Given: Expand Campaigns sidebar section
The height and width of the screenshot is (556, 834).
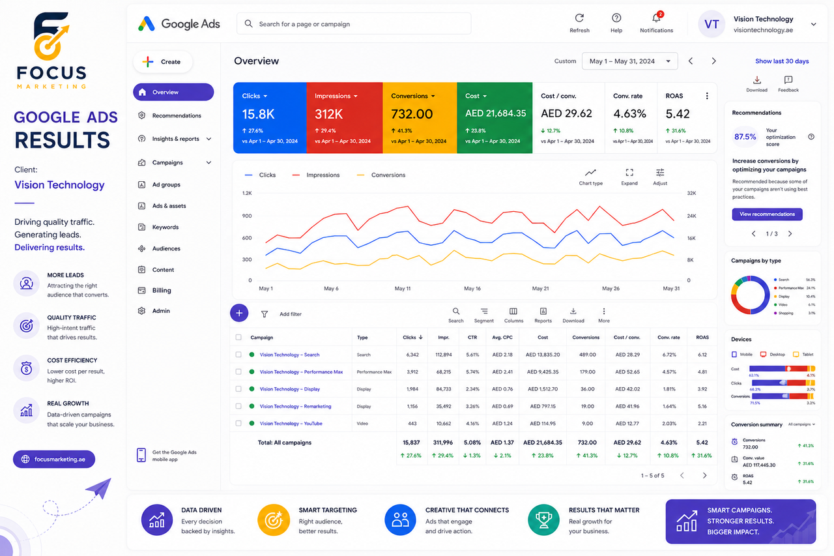Looking at the screenshot, I should [x=208, y=162].
